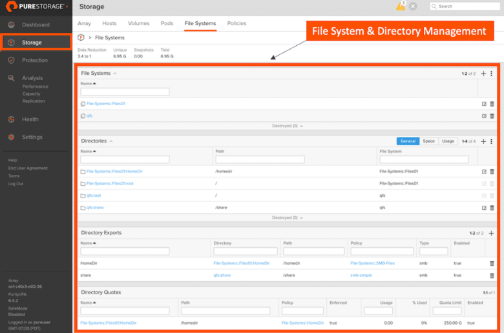
Task: Delete the HomeDir directory export
Action: [492, 263]
